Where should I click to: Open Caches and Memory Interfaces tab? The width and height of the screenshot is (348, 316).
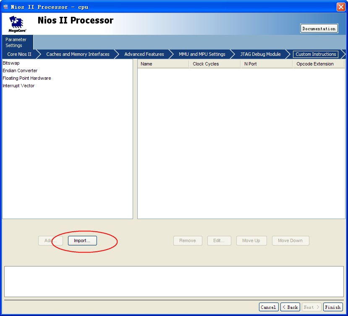coord(78,54)
